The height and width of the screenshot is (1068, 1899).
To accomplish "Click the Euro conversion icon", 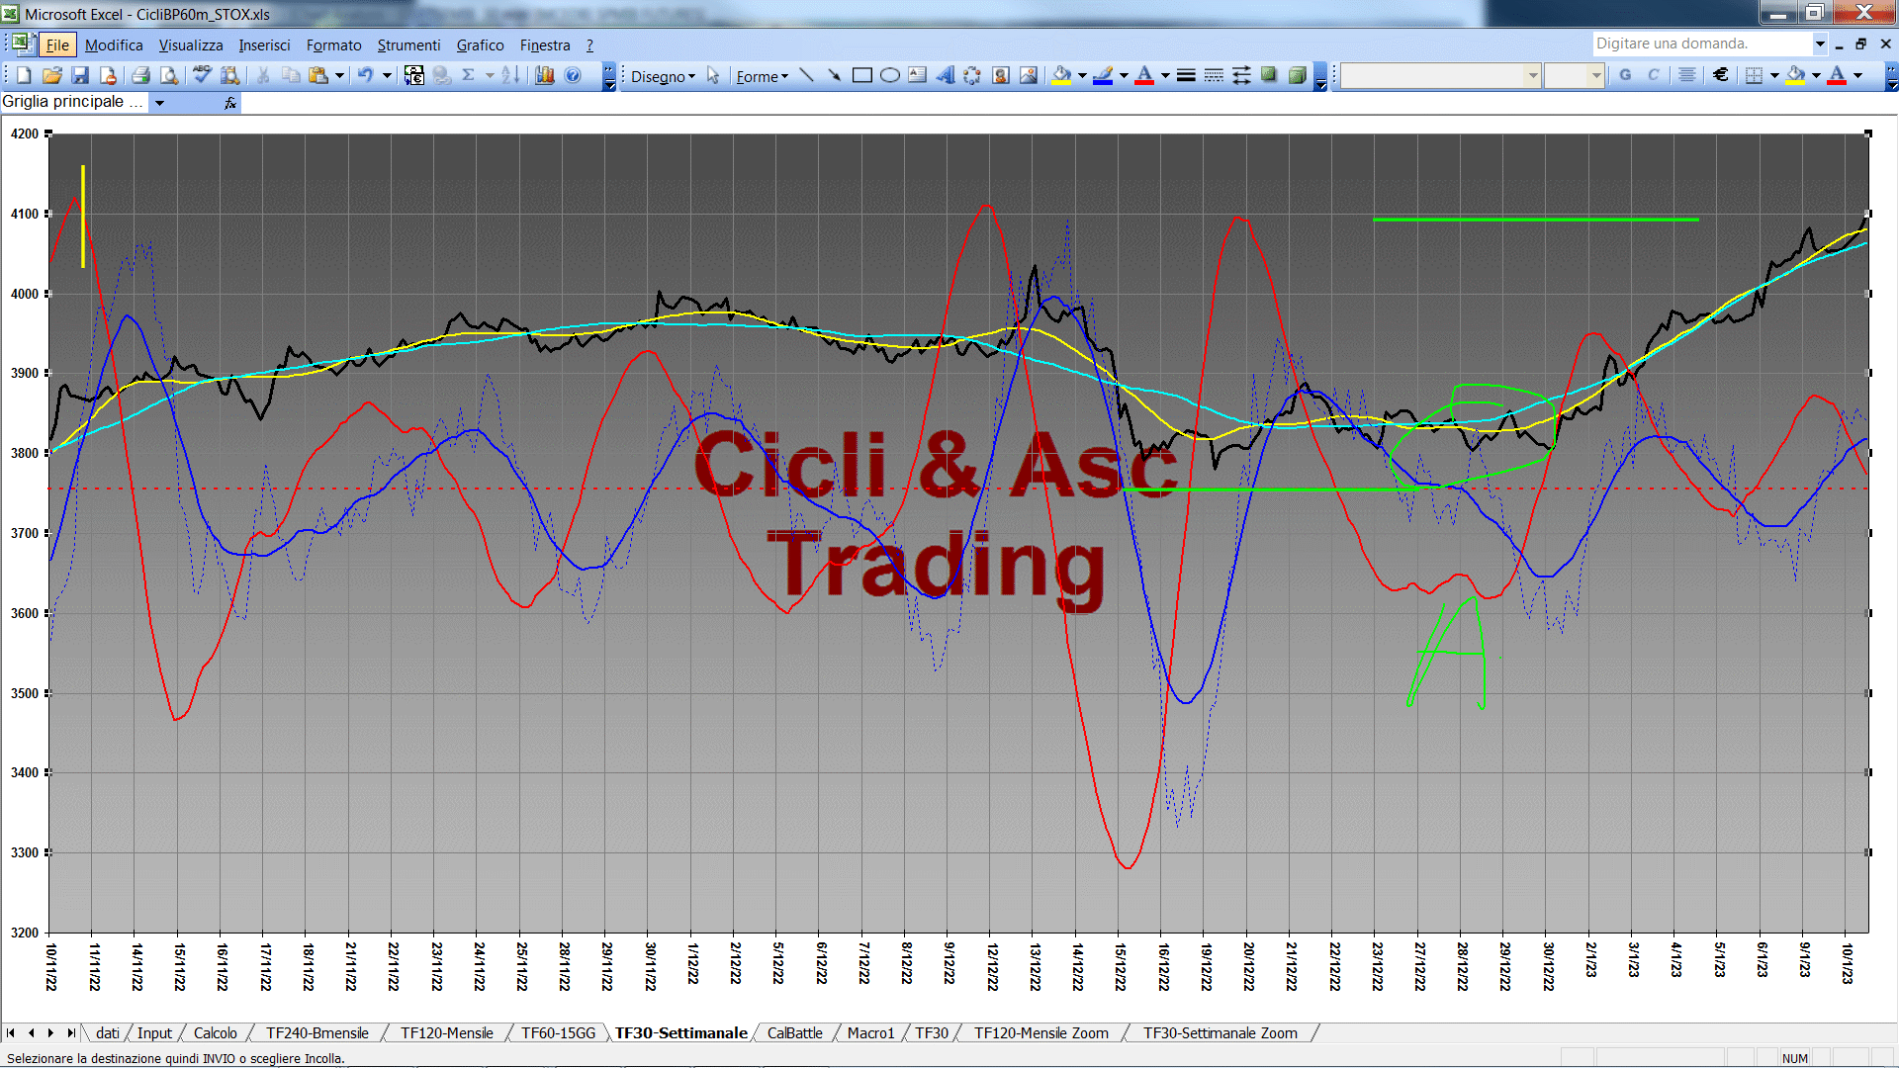I will tap(414, 75).
